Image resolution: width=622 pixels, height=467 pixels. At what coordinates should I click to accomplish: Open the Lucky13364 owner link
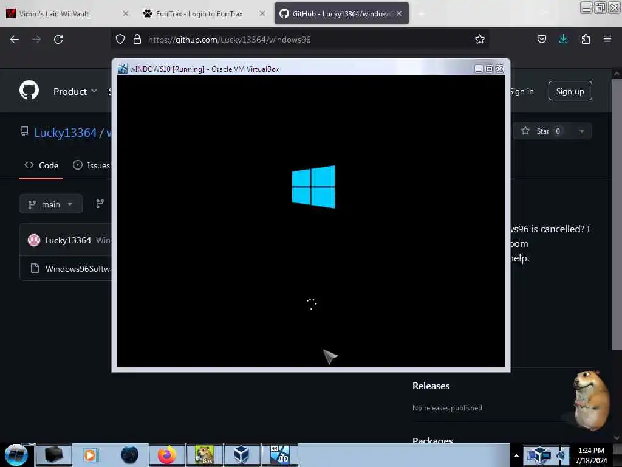tap(65, 133)
